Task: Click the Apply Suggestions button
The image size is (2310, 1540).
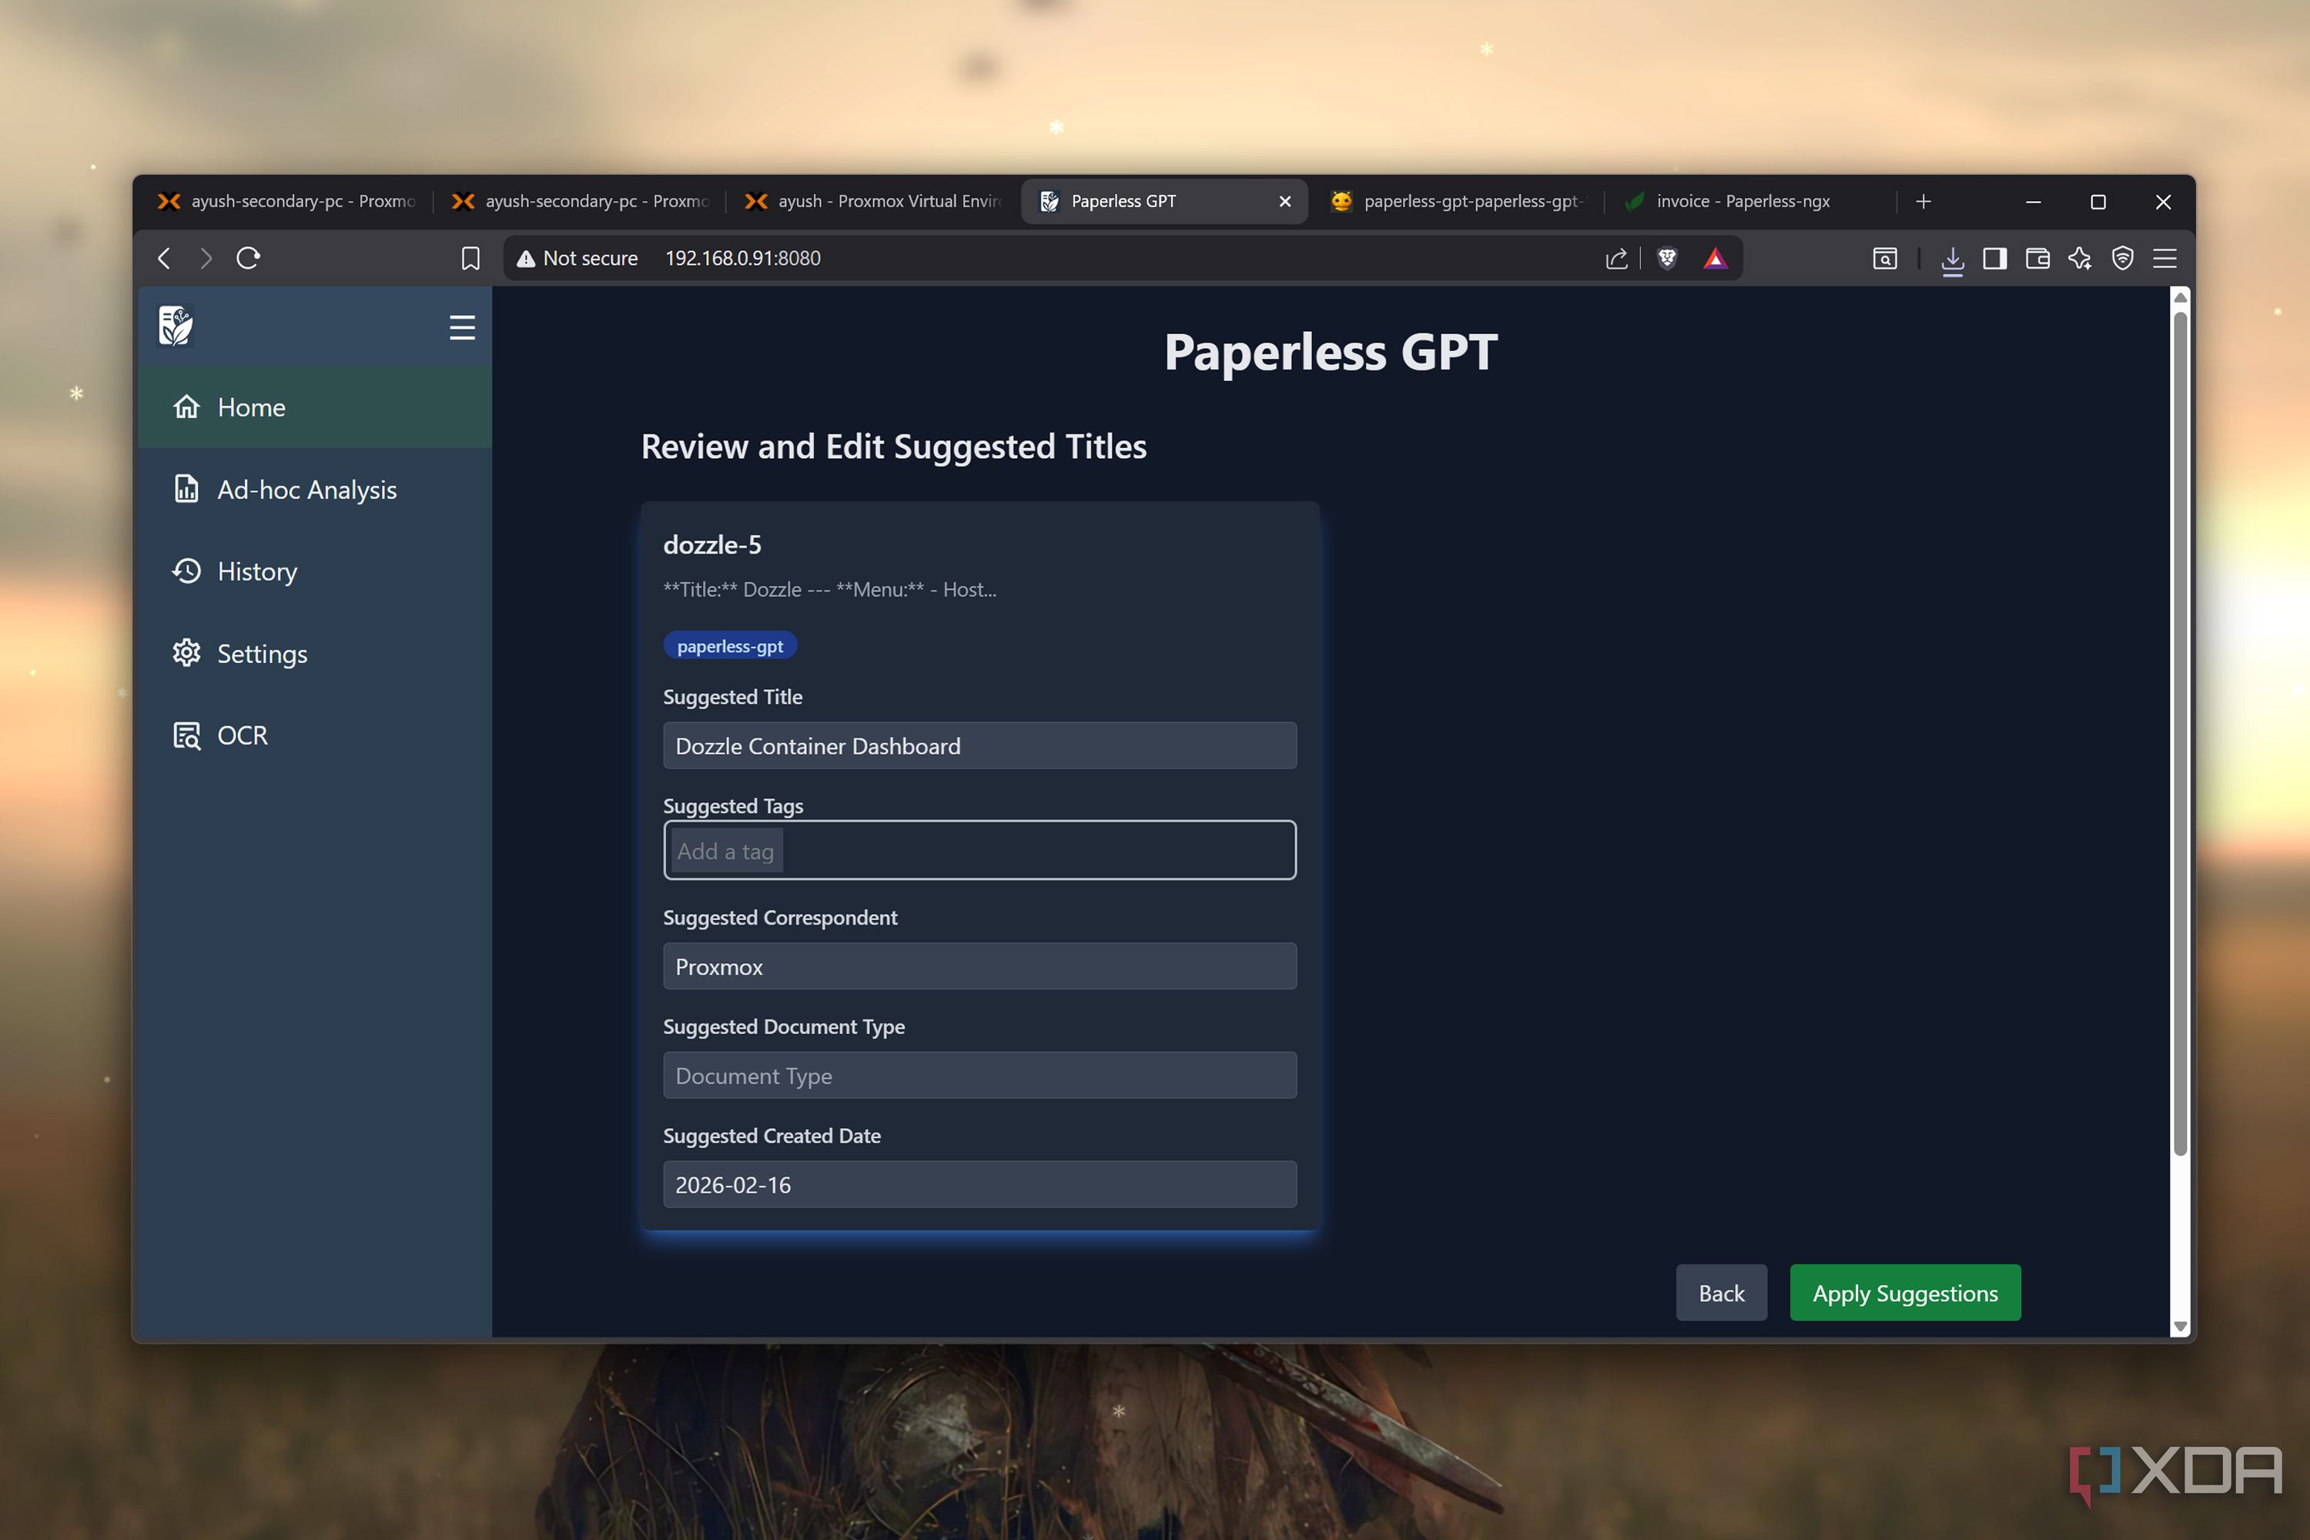Action: [x=1904, y=1293]
